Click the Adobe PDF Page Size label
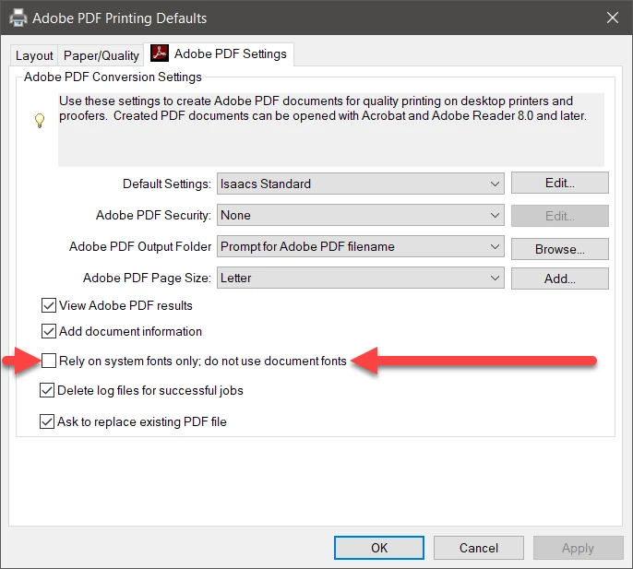The width and height of the screenshot is (633, 569). pyautogui.click(x=147, y=278)
